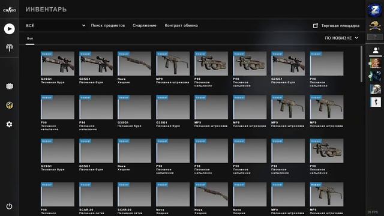Image resolution: width=384 pixels, height=216 pixels.
Task: Select first SCAR-20 Песчаная сетка item
Action: pyautogui.click(x=96, y=199)
